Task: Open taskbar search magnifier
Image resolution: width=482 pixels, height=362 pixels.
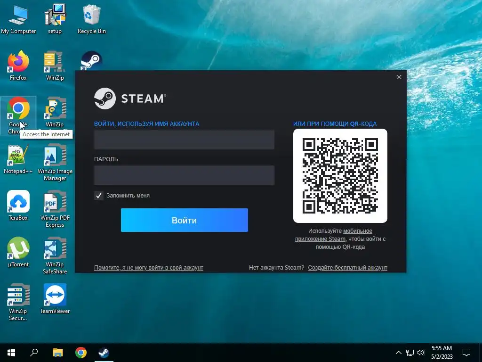Action: tap(34, 353)
